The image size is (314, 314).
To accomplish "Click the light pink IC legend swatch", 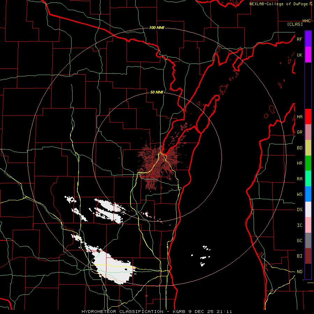I will tap(308, 225).
